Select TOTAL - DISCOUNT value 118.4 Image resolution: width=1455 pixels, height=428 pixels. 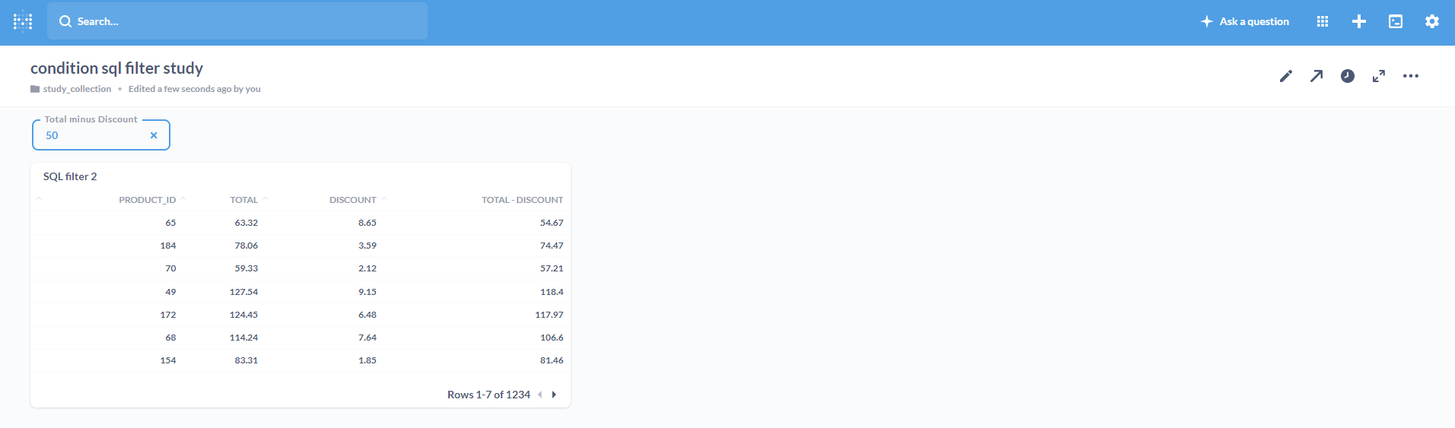(552, 292)
